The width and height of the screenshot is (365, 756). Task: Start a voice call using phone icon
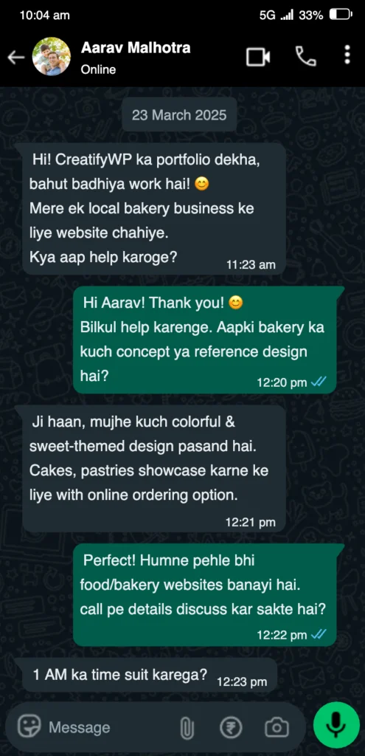pyautogui.click(x=306, y=56)
